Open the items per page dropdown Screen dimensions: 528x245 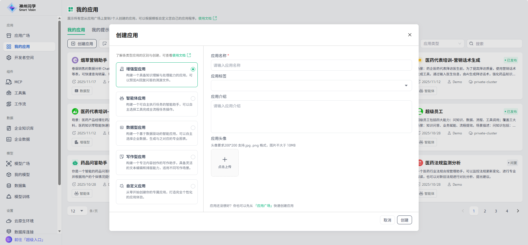77,211
